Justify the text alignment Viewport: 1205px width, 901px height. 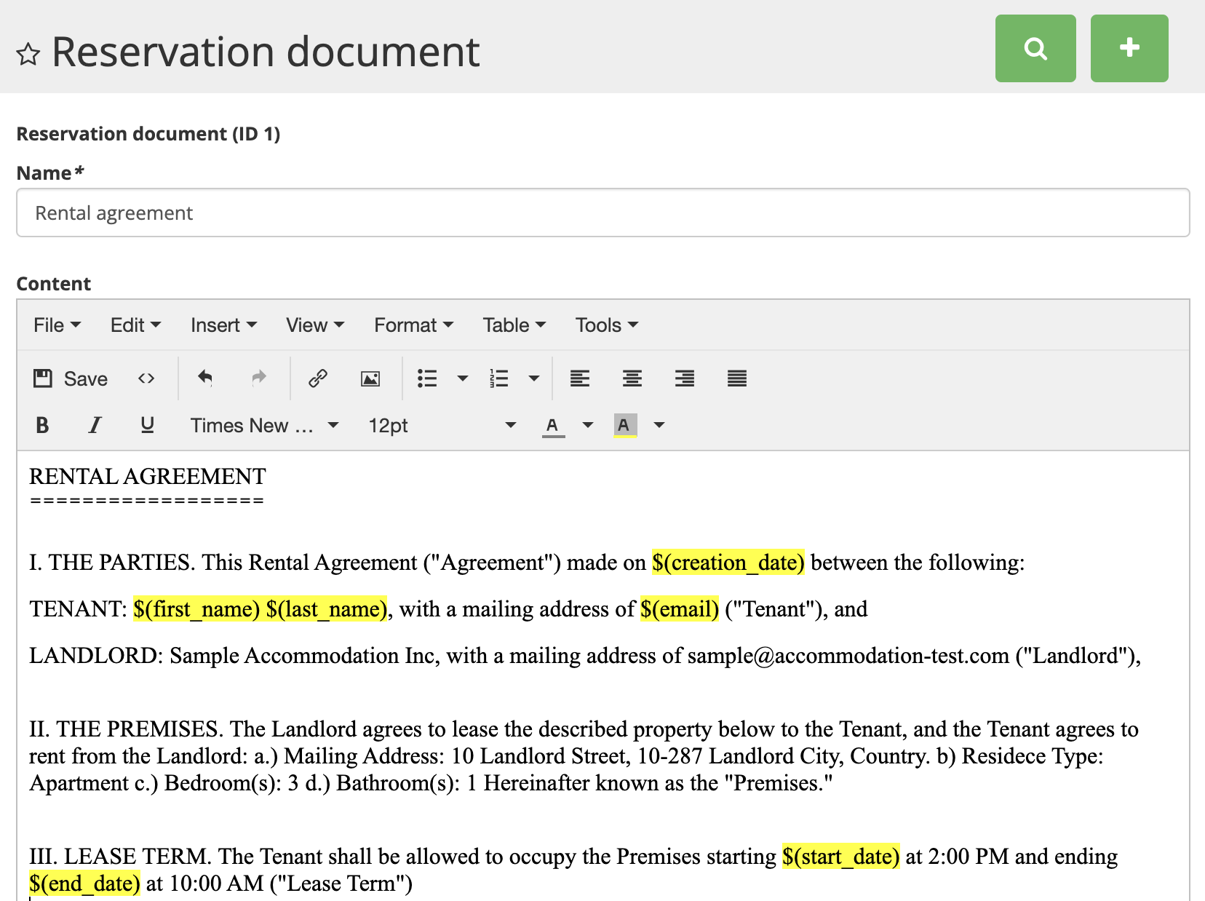736,378
